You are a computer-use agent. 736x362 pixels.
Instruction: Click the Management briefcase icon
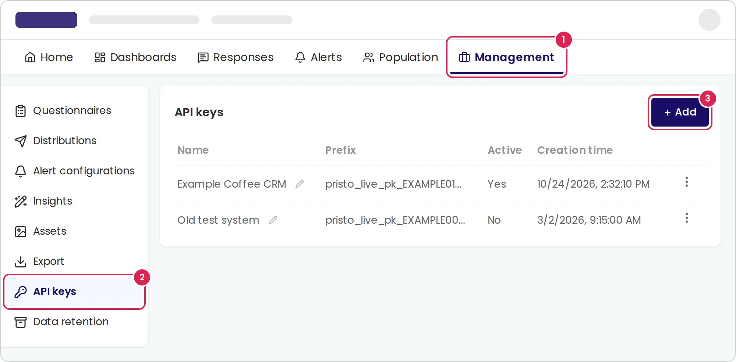pos(464,57)
